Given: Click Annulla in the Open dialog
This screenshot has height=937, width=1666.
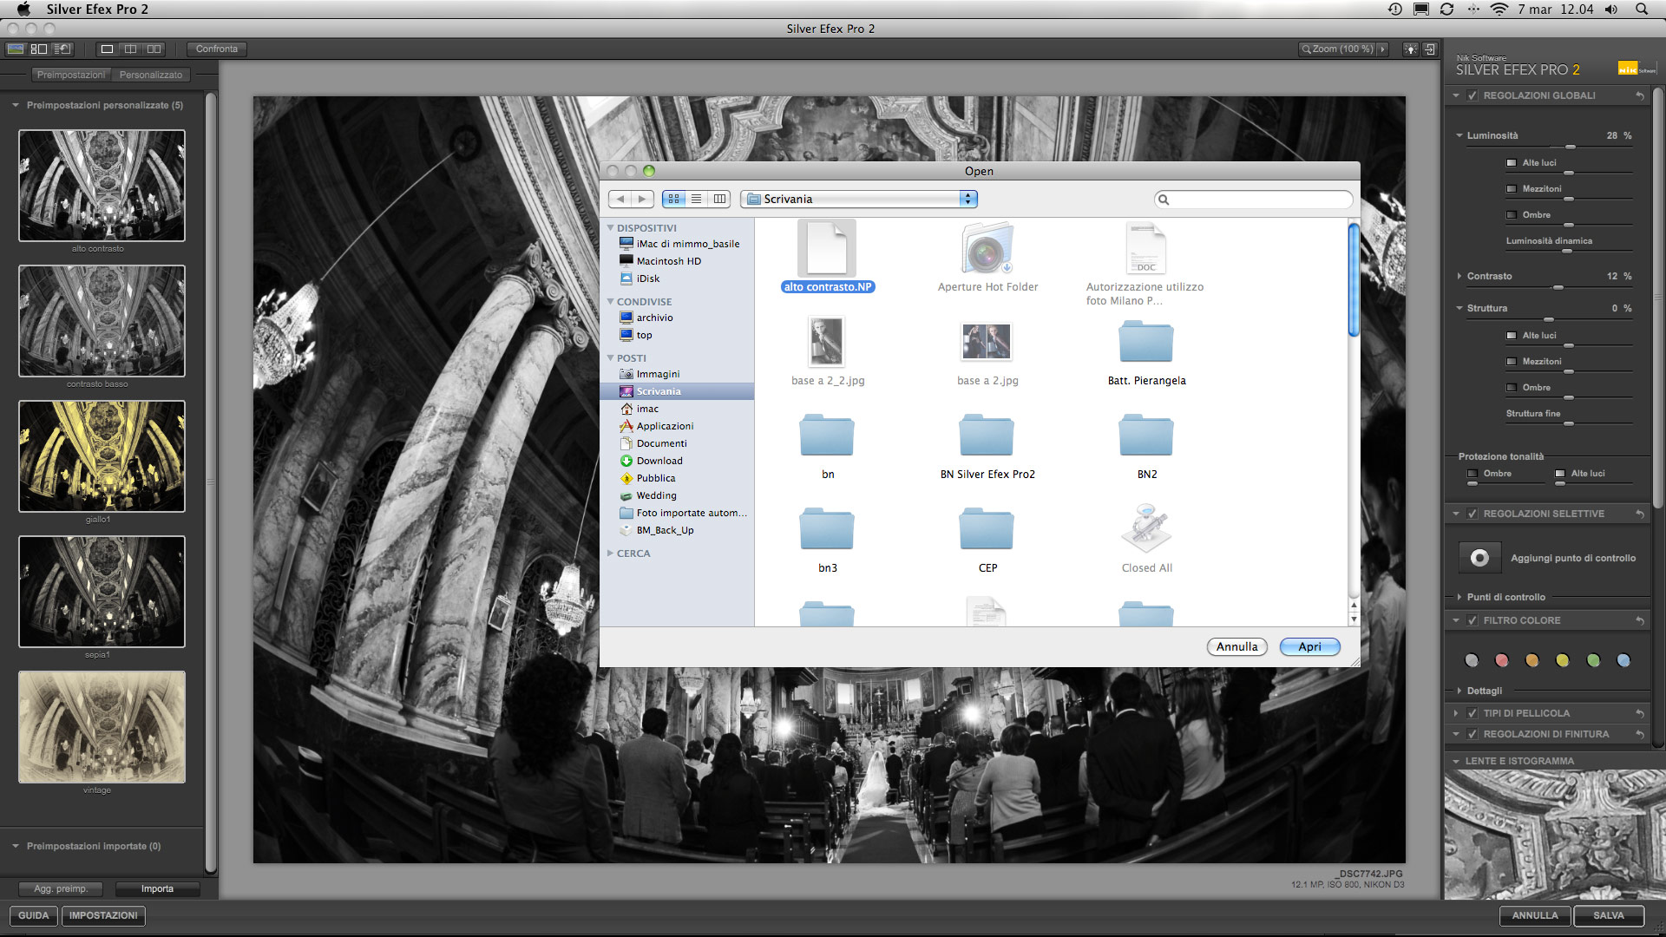Looking at the screenshot, I should pyautogui.click(x=1237, y=646).
